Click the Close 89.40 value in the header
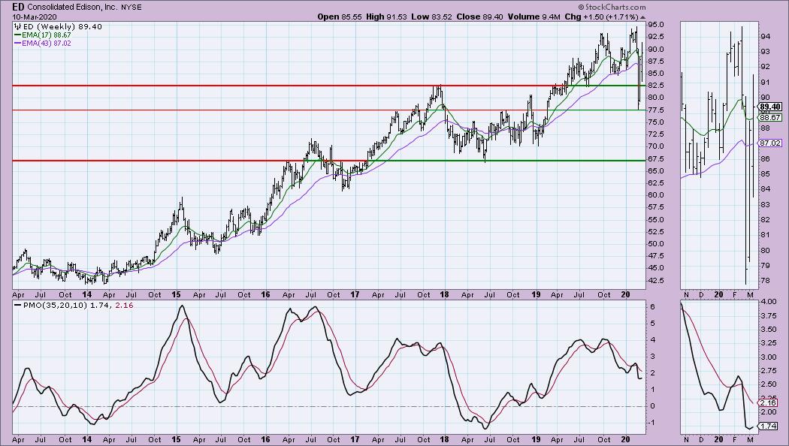This screenshot has height=446, width=789. [479, 17]
